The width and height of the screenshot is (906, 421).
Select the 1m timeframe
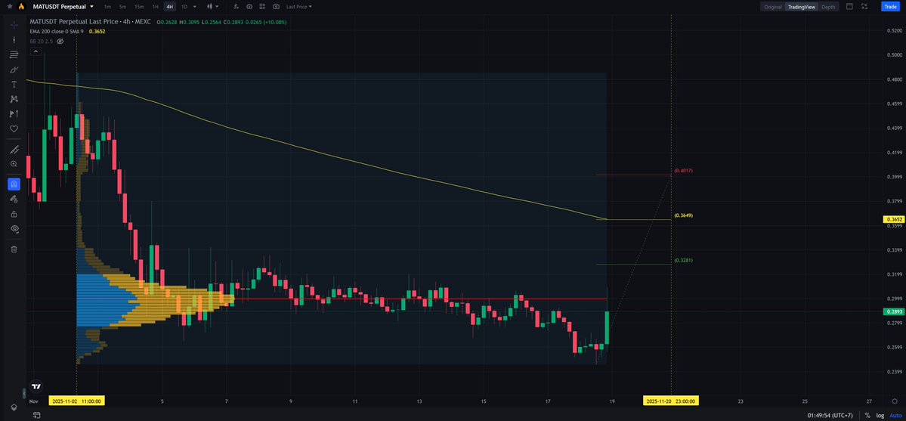[107, 6]
